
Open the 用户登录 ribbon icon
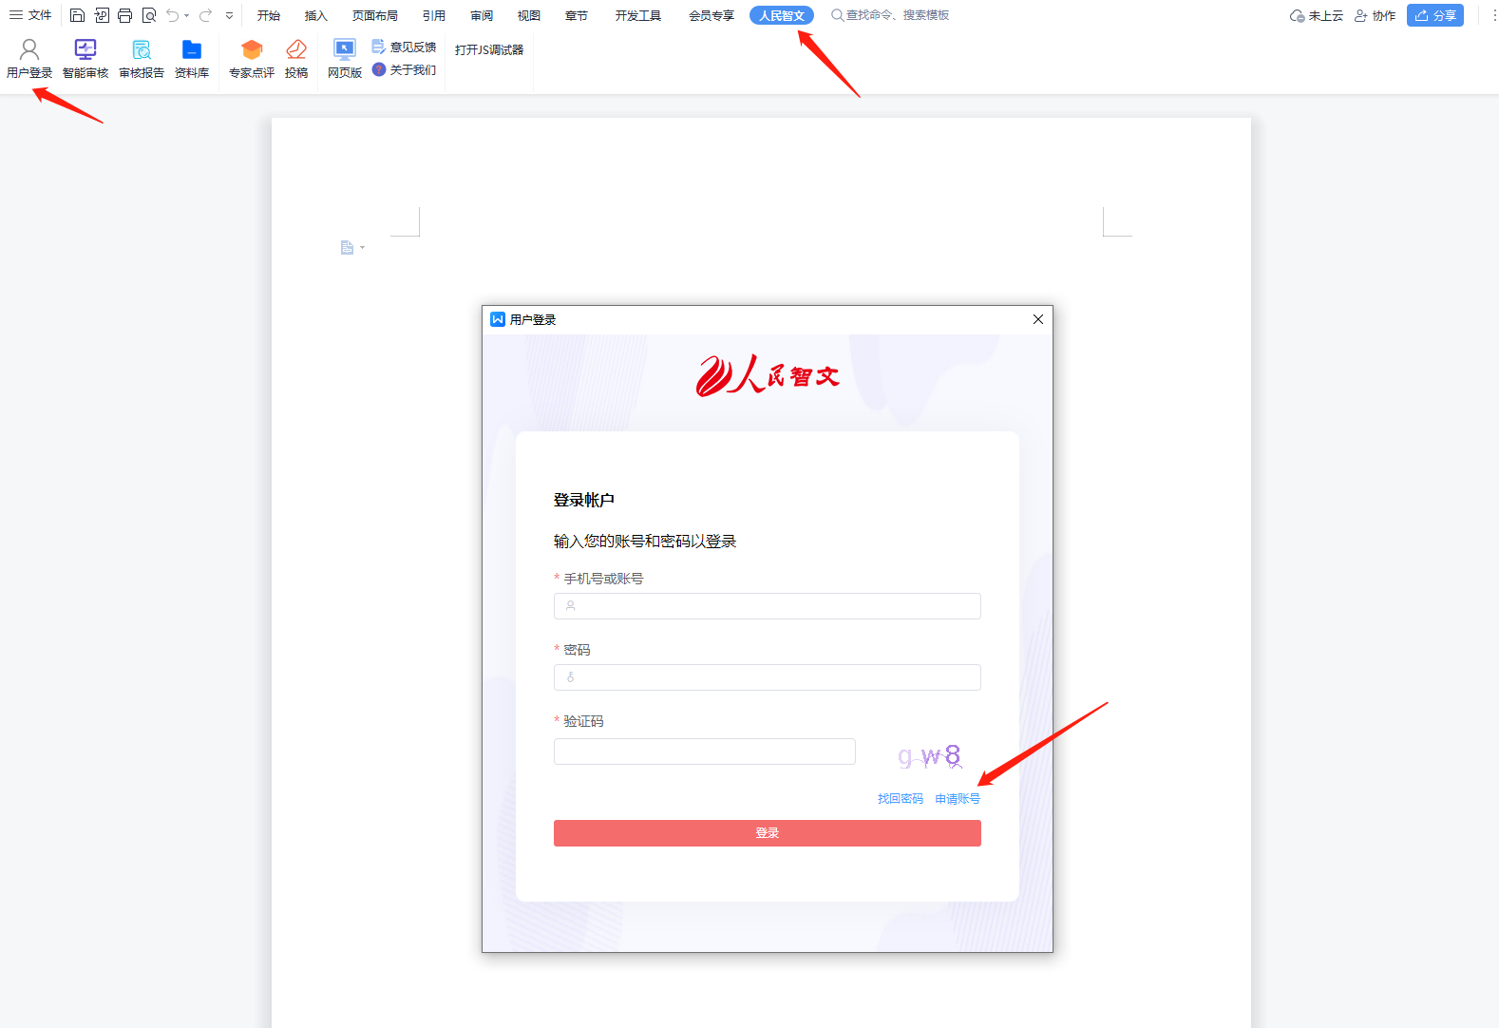(x=29, y=59)
